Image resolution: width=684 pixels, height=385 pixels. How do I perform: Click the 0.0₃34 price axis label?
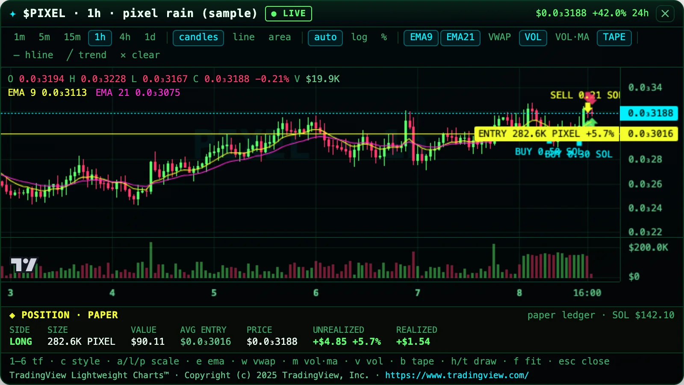point(645,88)
